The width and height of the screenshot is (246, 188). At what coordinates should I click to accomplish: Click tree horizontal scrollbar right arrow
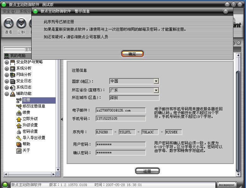pos(53,174)
